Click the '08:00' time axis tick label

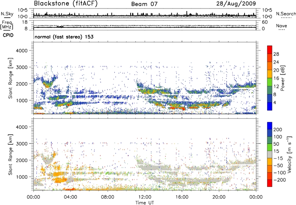pyautogui.click(x=108, y=197)
